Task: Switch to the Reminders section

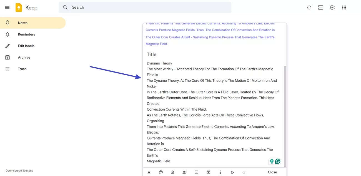Action: pos(26,34)
